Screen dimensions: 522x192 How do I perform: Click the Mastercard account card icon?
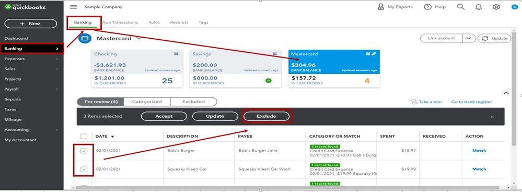pos(85,38)
